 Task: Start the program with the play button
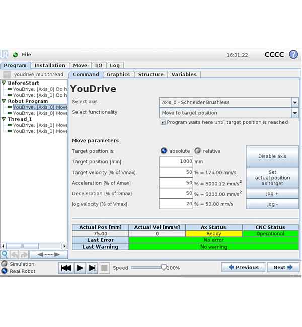(x=80, y=268)
